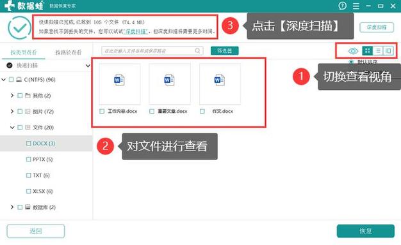Click the 深度扫描 hyperlink in message
The height and width of the screenshot is (245, 401).
pyautogui.click(x=136, y=31)
